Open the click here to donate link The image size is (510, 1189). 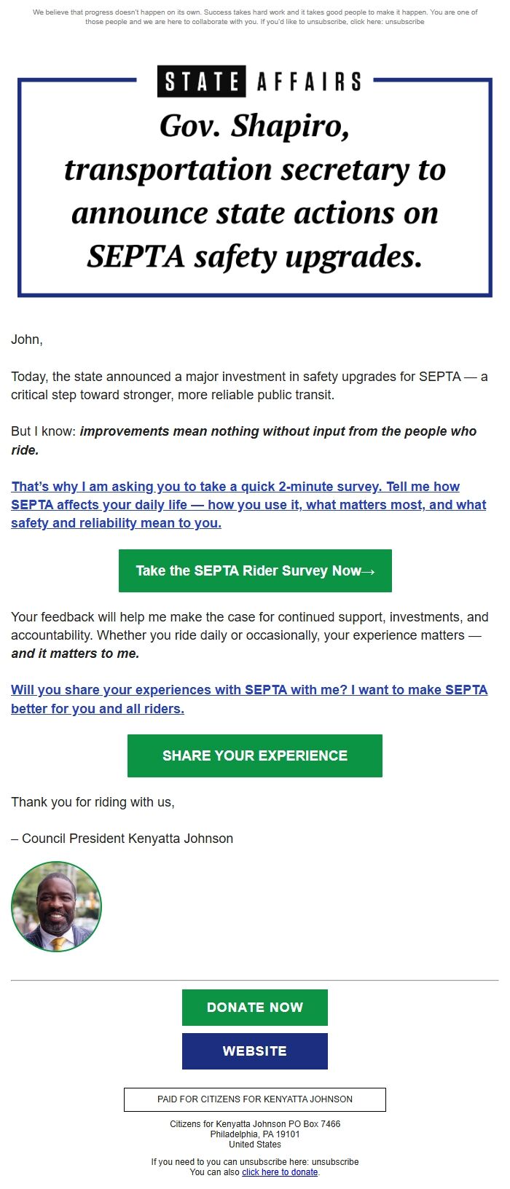[x=280, y=1172]
